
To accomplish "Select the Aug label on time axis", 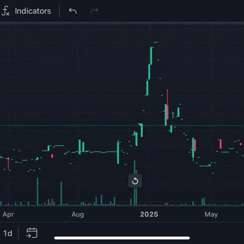I will coord(78,214).
